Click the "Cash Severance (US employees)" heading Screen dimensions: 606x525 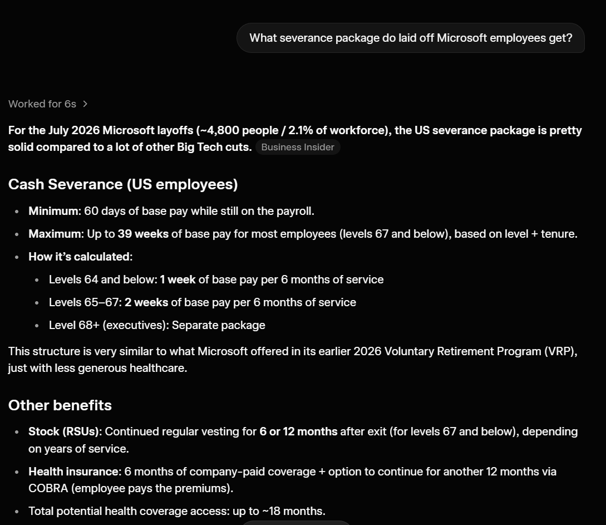point(123,184)
